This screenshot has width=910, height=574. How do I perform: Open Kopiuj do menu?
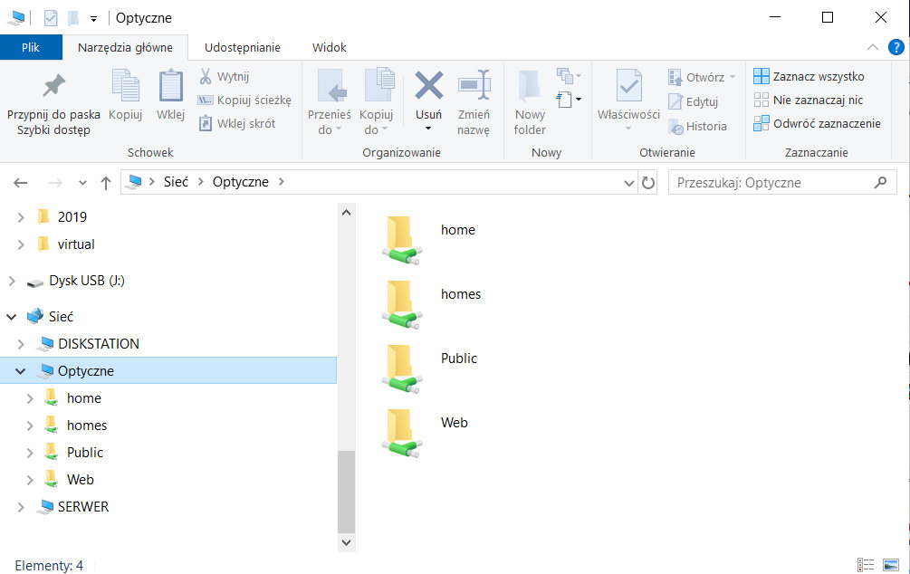click(376, 103)
